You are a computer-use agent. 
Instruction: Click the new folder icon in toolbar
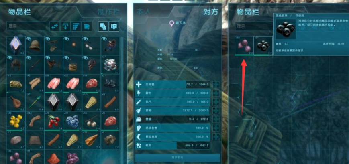tap(87, 26)
